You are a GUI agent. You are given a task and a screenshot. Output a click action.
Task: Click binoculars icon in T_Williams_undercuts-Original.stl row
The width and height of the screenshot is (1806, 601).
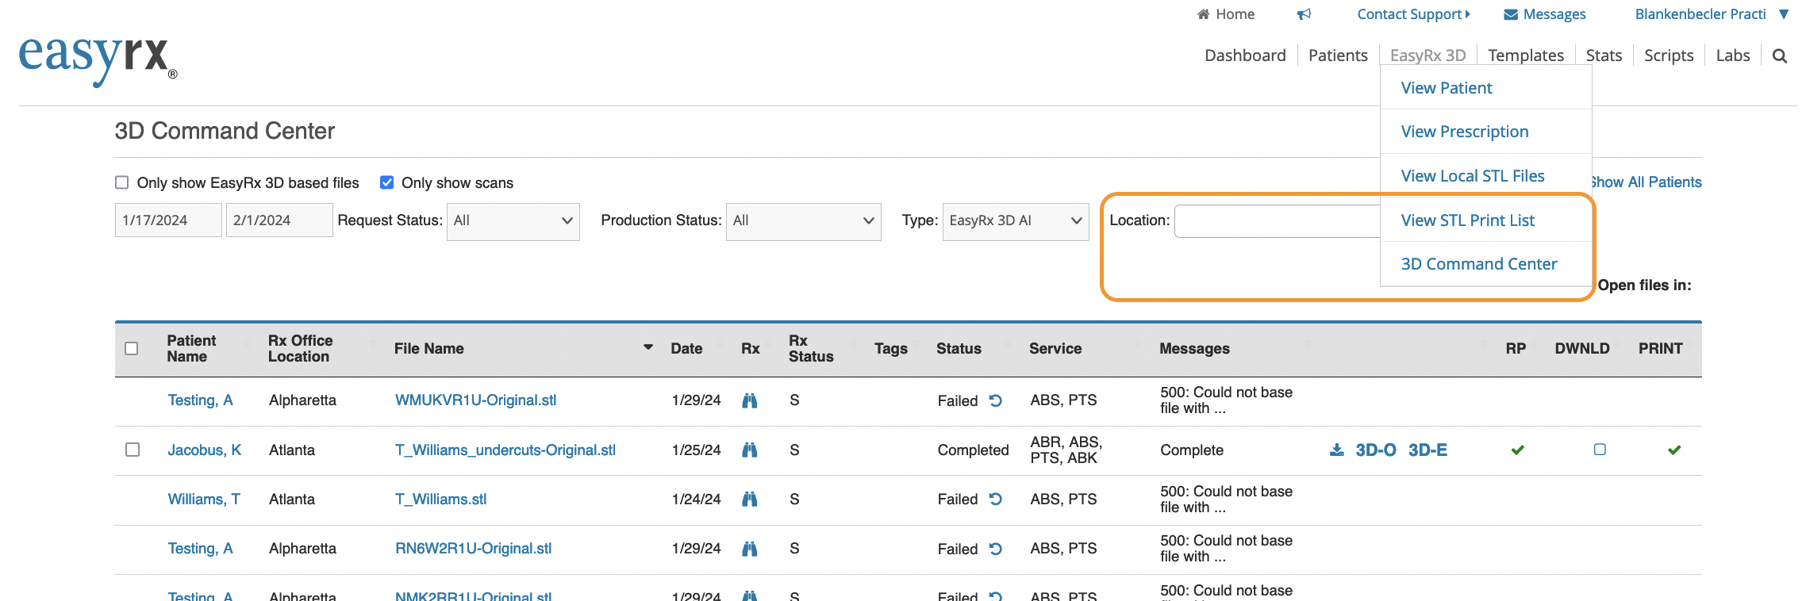point(749,450)
